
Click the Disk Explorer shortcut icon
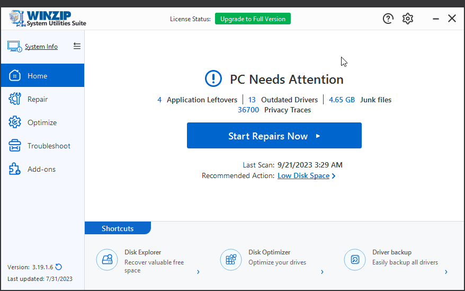click(106, 260)
